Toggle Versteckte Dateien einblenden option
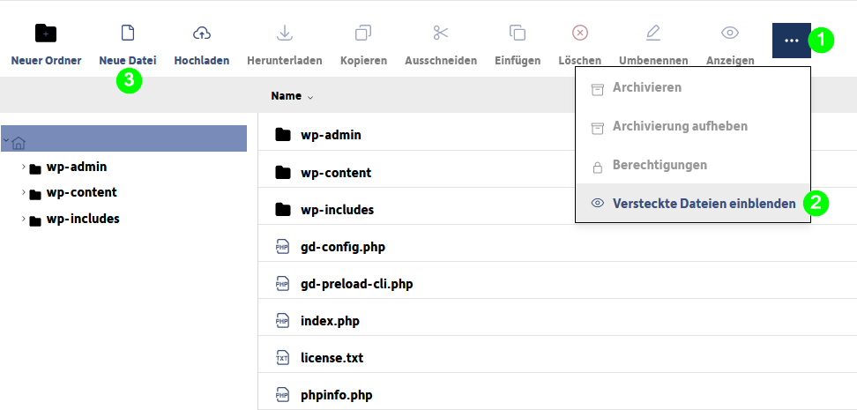 [x=693, y=204]
